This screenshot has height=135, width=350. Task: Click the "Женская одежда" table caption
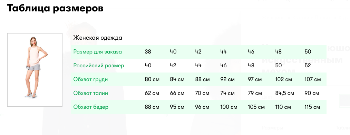pos(98,38)
